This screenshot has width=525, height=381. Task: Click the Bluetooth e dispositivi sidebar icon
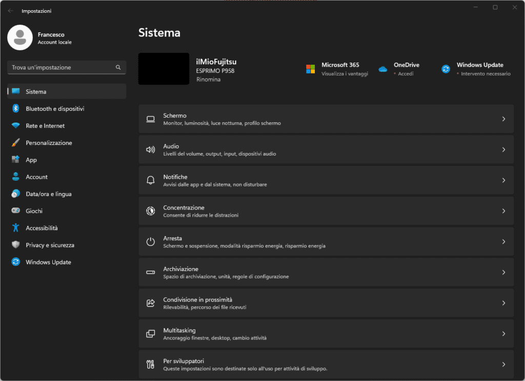(16, 109)
